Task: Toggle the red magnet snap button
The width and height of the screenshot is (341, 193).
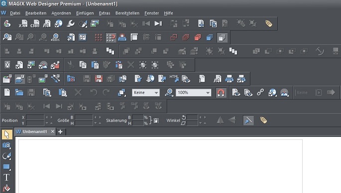Action: [221, 93]
